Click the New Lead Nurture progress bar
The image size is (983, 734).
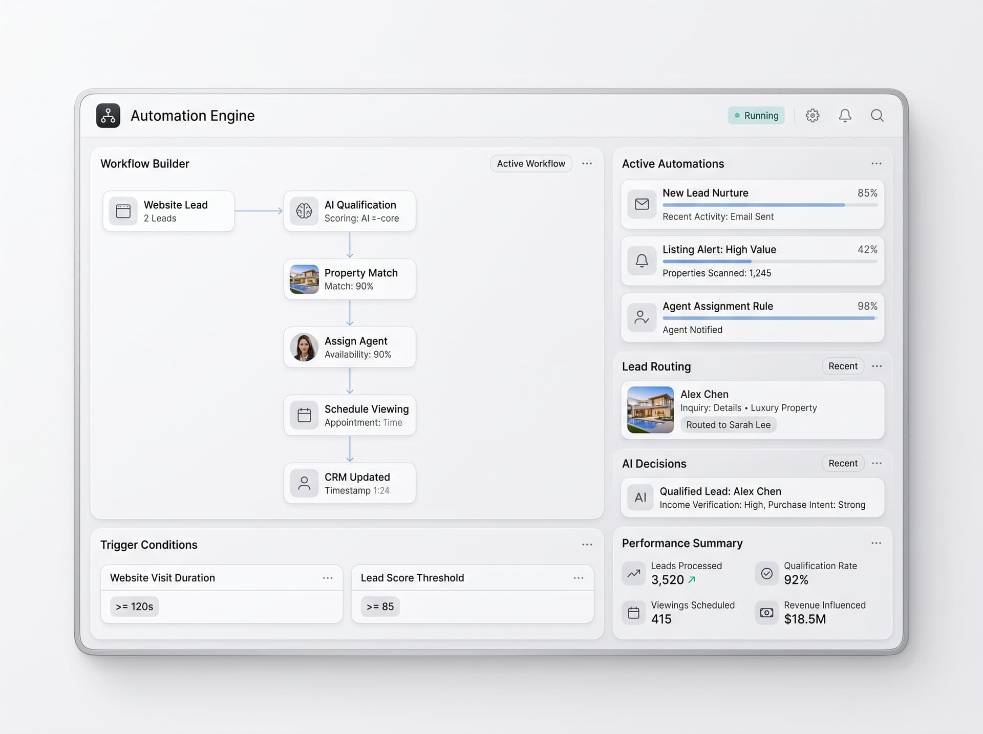pos(770,205)
